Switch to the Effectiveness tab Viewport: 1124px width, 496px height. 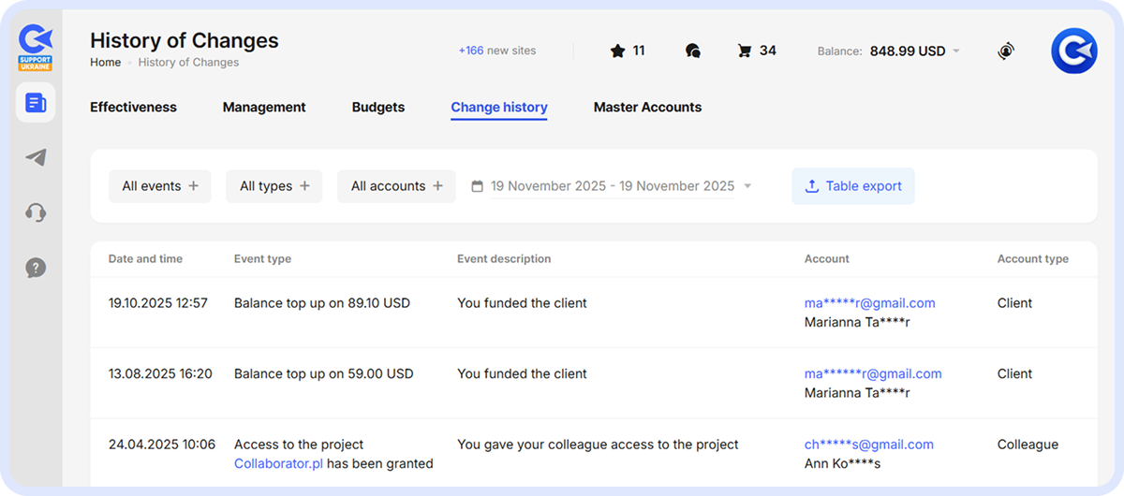coord(133,108)
